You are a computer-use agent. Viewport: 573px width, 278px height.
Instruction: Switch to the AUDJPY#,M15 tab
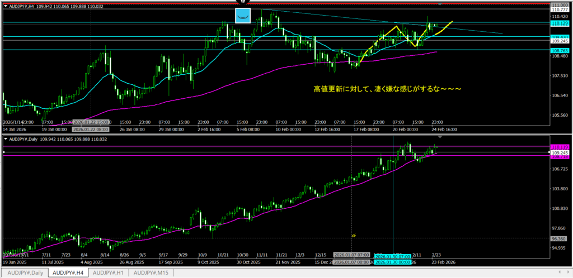[x=150, y=272]
